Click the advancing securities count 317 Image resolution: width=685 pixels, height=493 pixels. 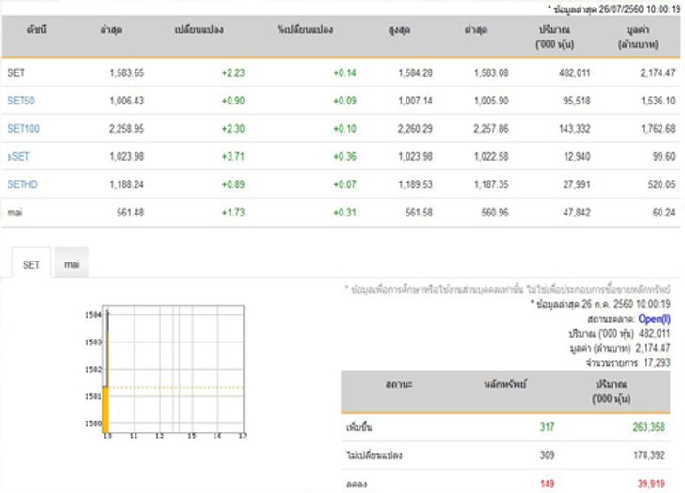tap(547, 427)
